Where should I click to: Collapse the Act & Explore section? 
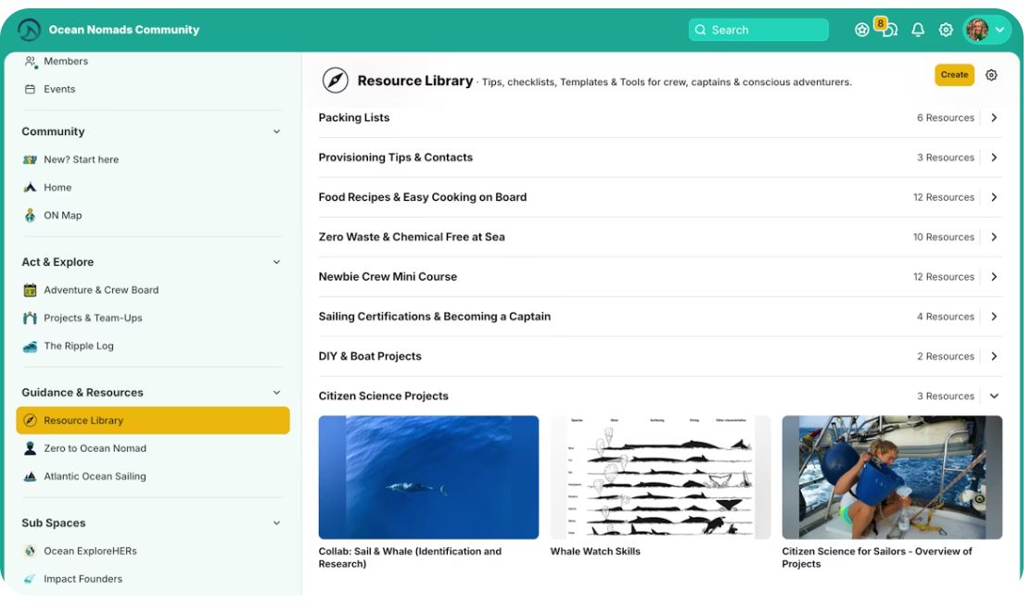[x=276, y=262]
